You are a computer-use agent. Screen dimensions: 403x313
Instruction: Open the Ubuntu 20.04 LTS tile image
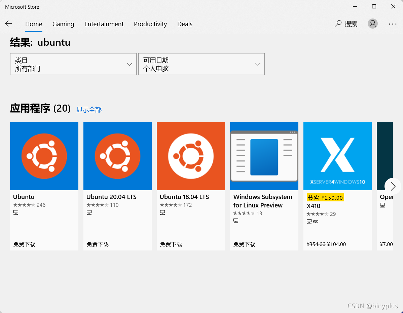tap(117, 156)
